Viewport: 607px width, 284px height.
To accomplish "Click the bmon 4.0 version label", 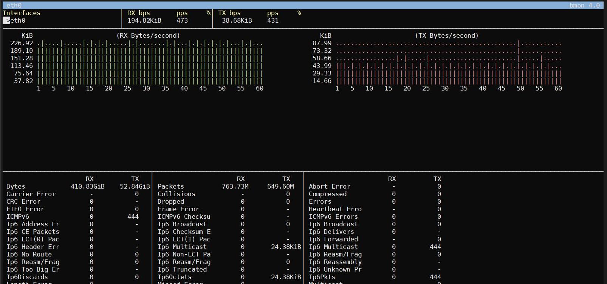I will pyautogui.click(x=584, y=5).
